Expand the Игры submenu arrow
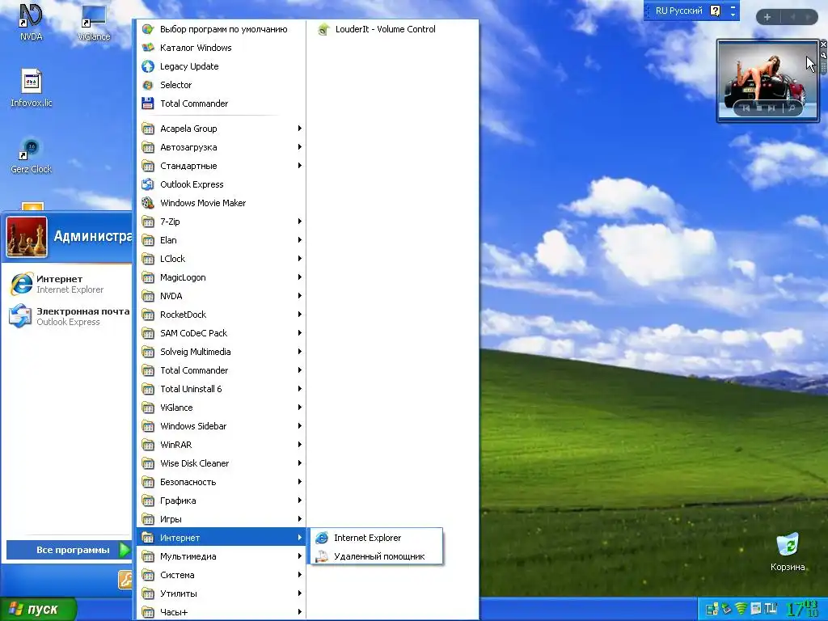 point(299,518)
